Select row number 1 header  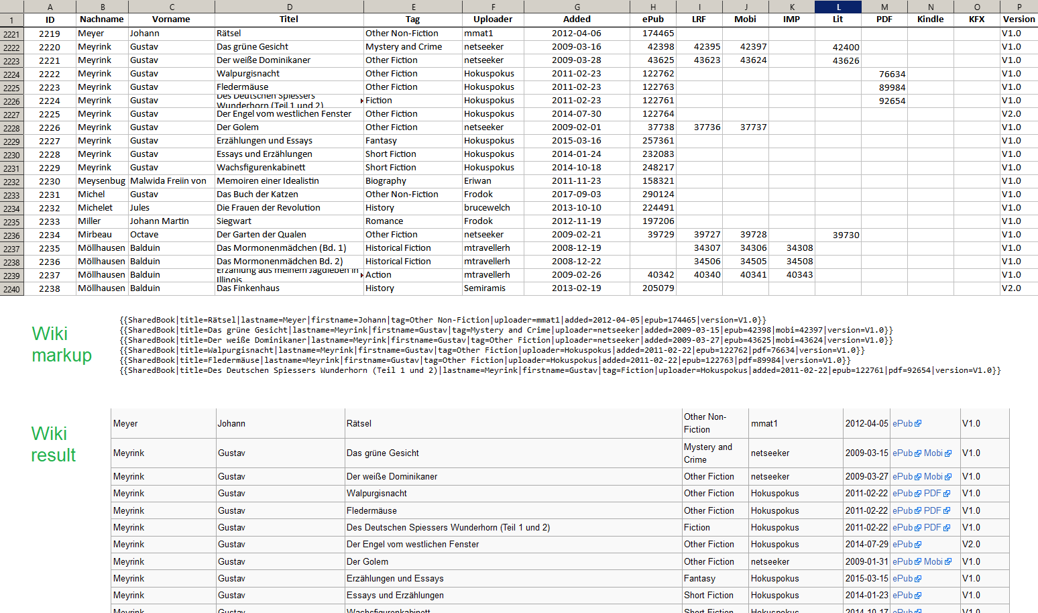tap(11, 20)
